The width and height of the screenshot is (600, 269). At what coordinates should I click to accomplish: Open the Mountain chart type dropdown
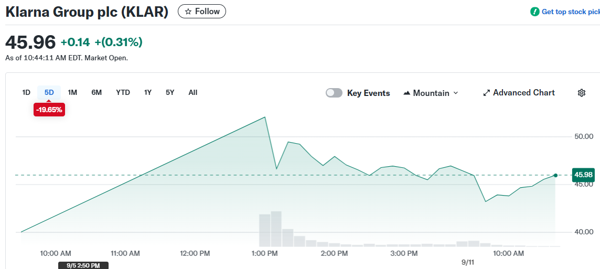(x=431, y=93)
